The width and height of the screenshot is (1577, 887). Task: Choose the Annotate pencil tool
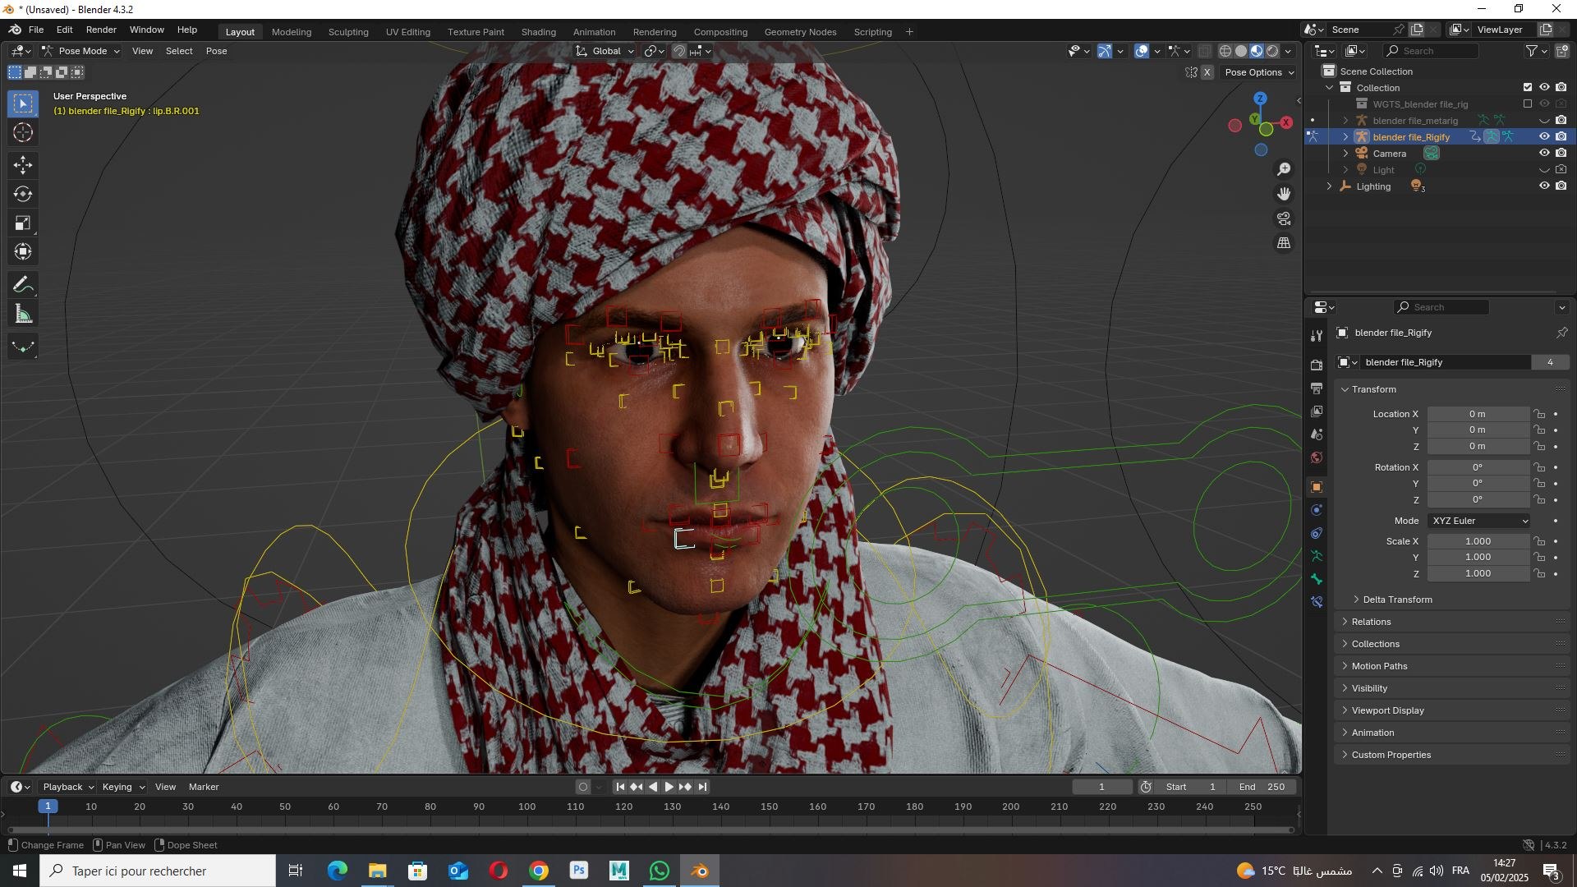tap(23, 285)
